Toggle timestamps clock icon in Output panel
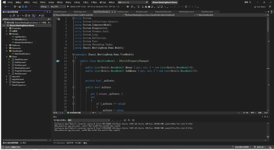This screenshot has width=274, height=150. click(x=133, y=120)
